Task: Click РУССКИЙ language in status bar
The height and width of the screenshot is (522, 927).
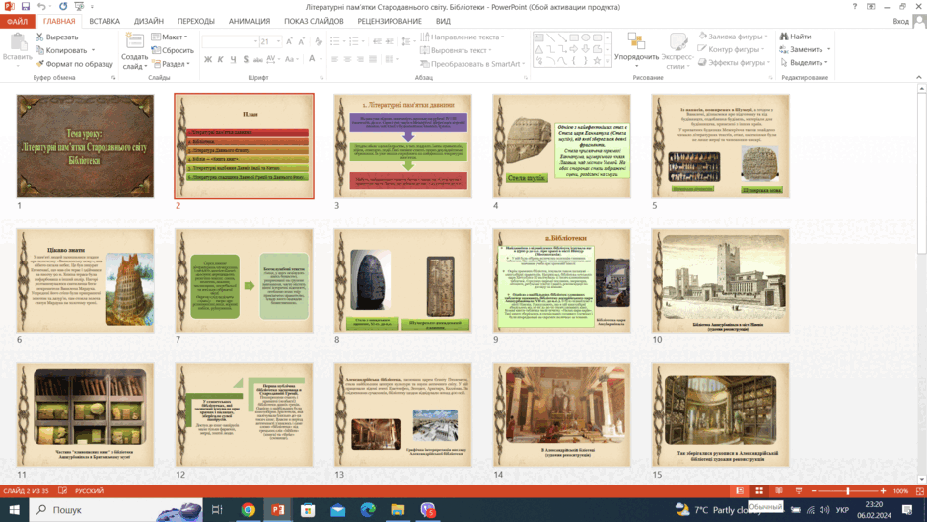Action: (90, 491)
